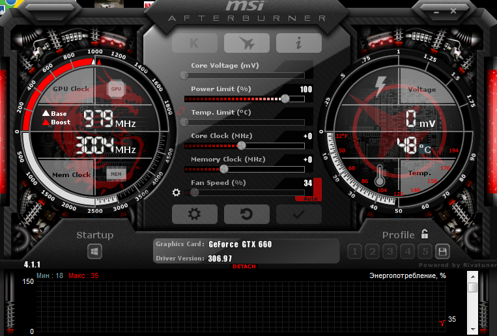
Task: Click the lightning bolt voltage icon
Action: (380, 86)
